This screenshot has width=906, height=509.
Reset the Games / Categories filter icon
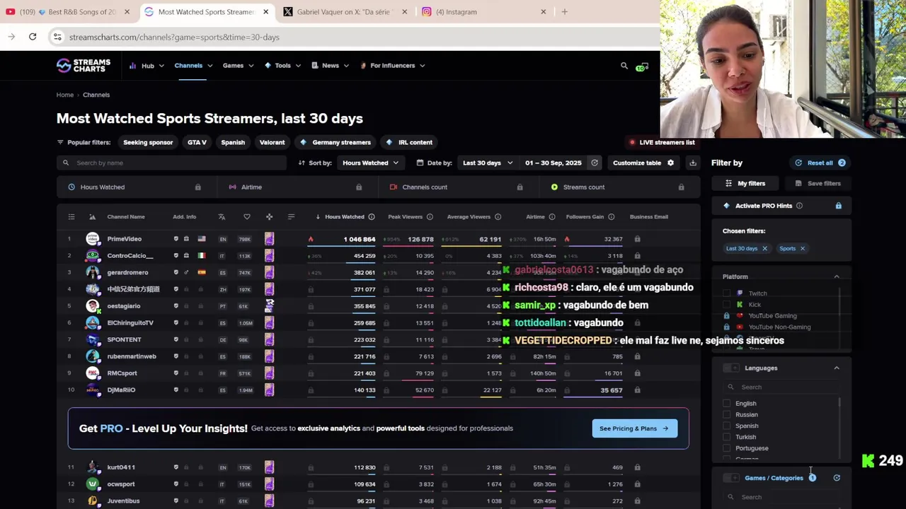(x=837, y=478)
